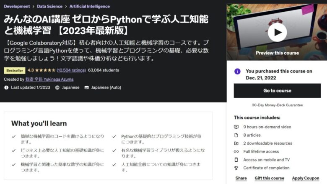This screenshot has height=184, width=327.
Task: Open instructor Yukinaga Azuma profile link
Action: pos(49,79)
